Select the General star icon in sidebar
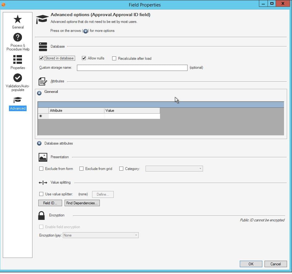Viewport: 292px width, 274px height. click(x=18, y=20)
